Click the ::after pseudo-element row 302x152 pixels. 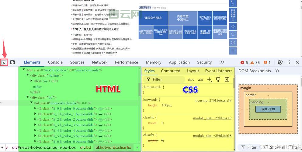[x=37, y=87]
